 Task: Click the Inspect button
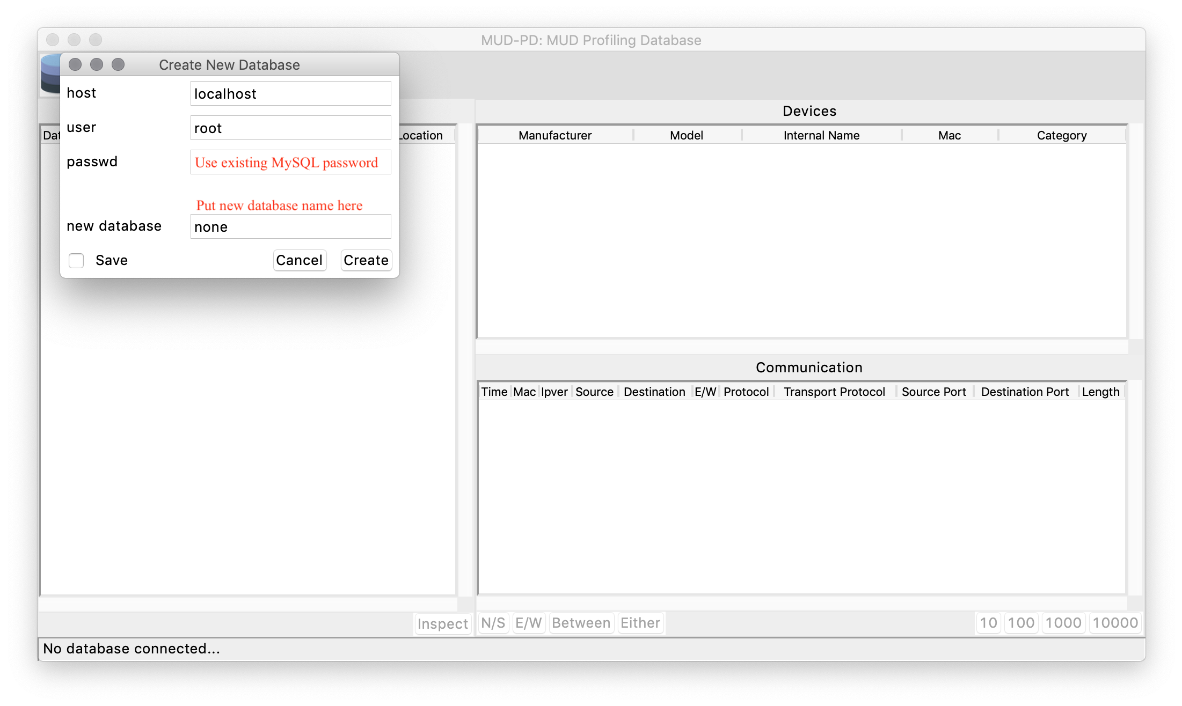(442, 624)
